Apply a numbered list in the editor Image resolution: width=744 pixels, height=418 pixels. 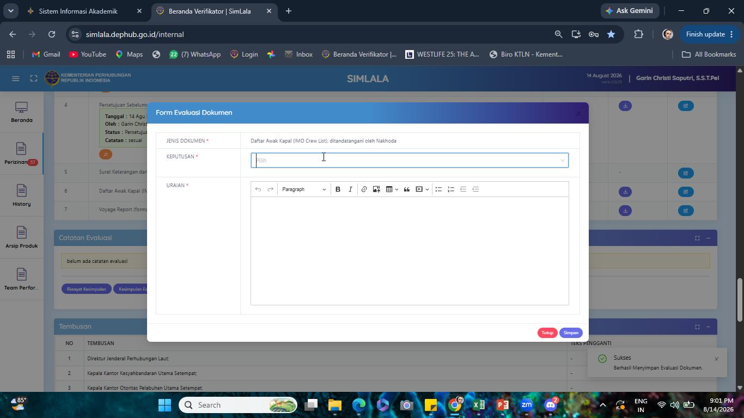[x=451, y=189]
